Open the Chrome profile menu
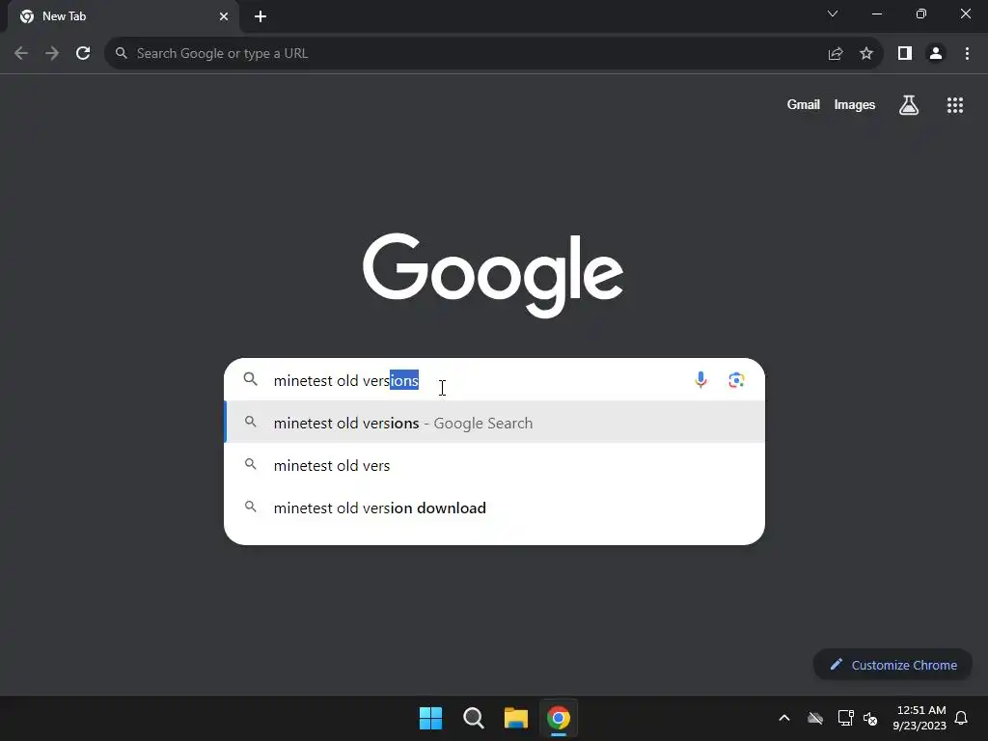This screenshot has width=988, height=741. [936, 54]
